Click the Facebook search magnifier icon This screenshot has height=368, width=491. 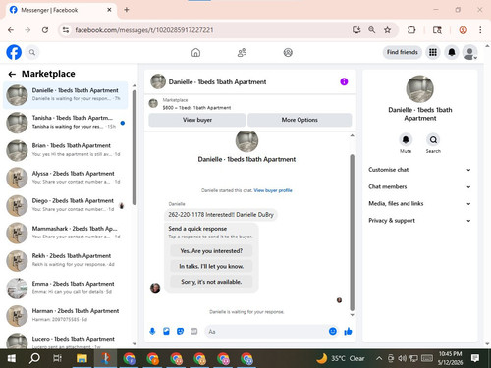32,52
